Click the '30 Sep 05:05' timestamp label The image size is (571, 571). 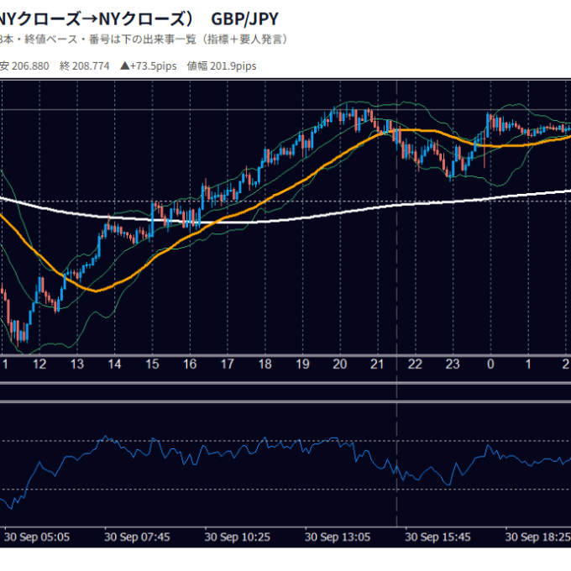point(37,537)
